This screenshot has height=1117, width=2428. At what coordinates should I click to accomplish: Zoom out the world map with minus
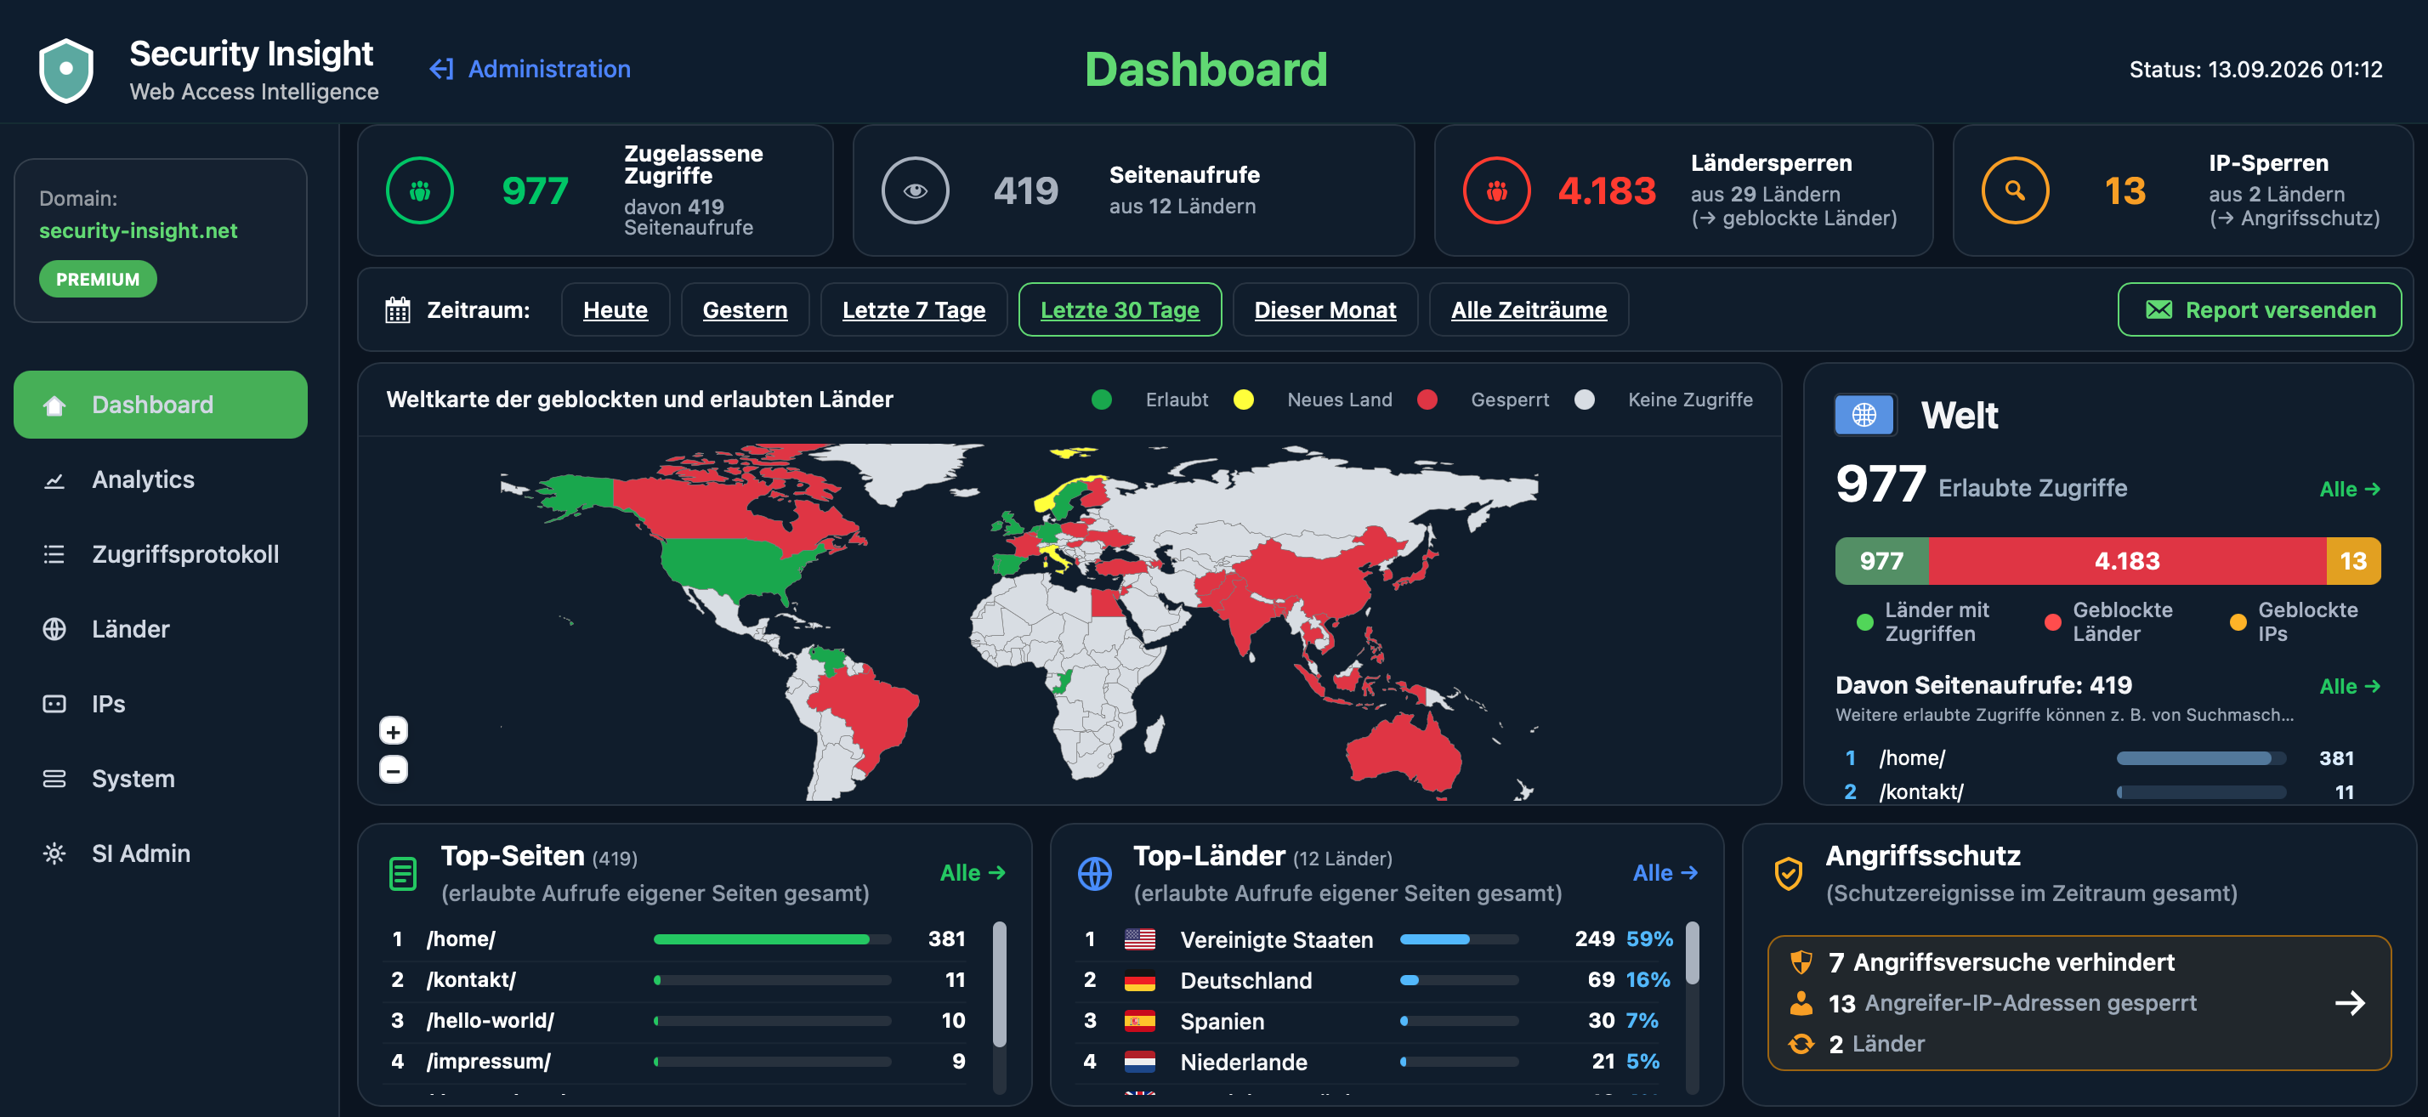[x=393, y=769]
